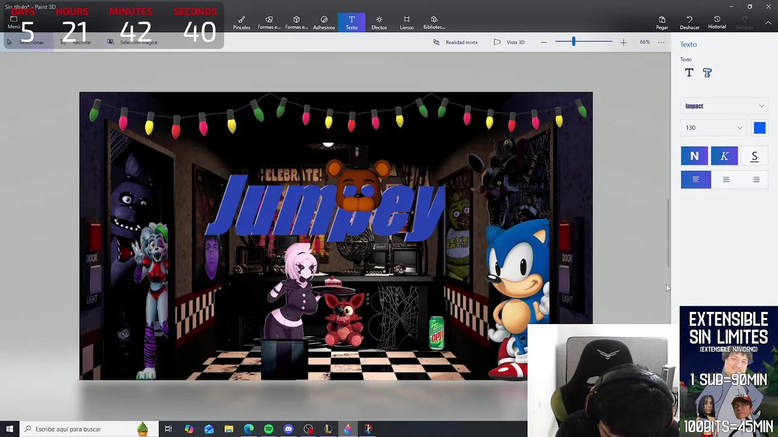Open Copilot from the taskbar
Image resolution: width=778 pixels, height=437 pixels.
point(189,429)
